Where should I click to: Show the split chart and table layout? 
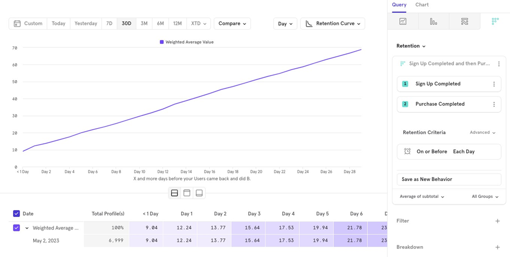[x=174, y=193]
